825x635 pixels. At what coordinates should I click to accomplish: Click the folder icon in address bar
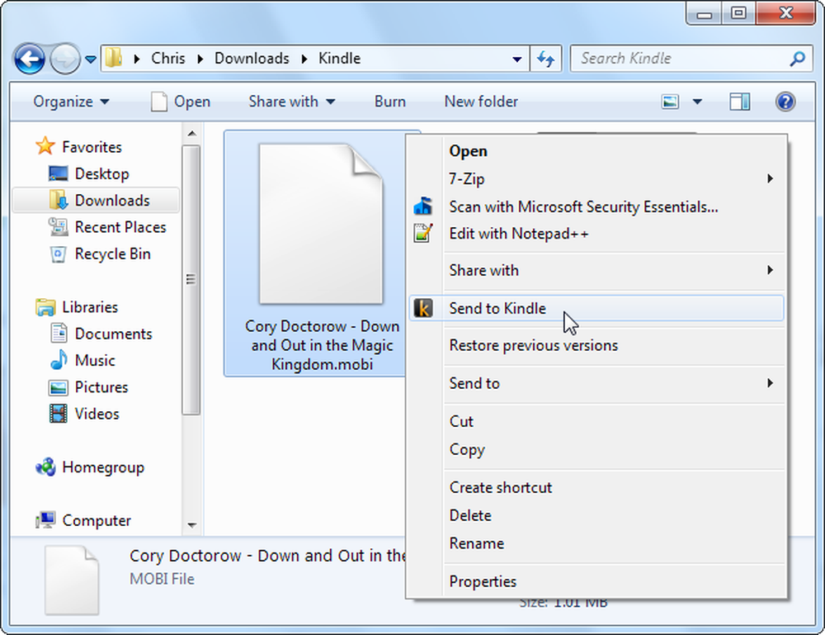click(114, 58)
